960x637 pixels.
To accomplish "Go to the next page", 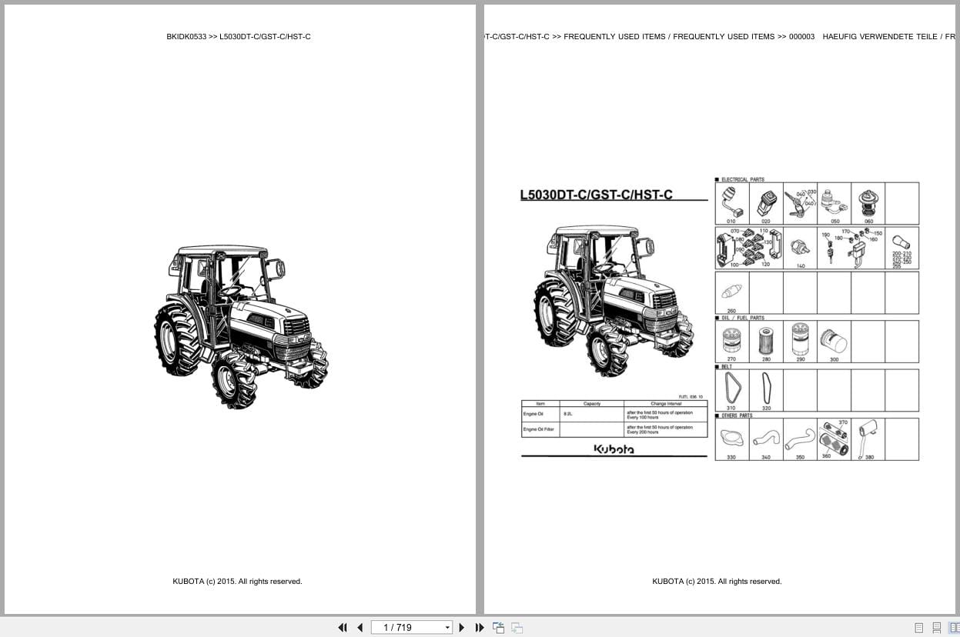I will 462,628.
